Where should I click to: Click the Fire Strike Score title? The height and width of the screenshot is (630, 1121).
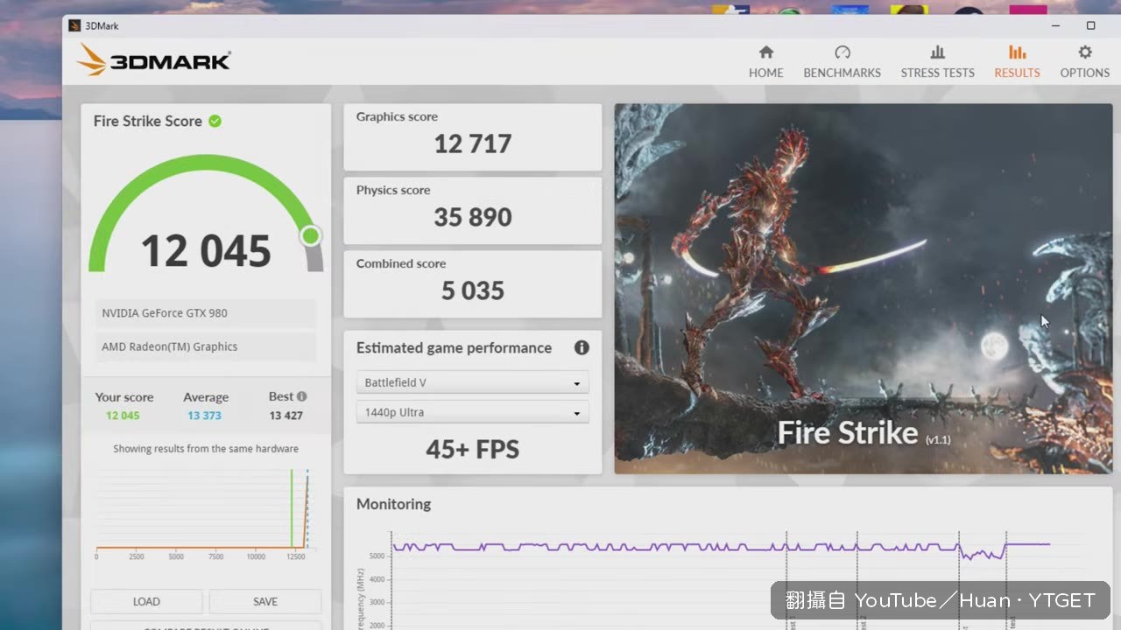click(148, 121)
